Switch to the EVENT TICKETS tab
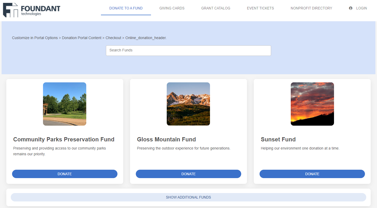 (x=260, y=8)
